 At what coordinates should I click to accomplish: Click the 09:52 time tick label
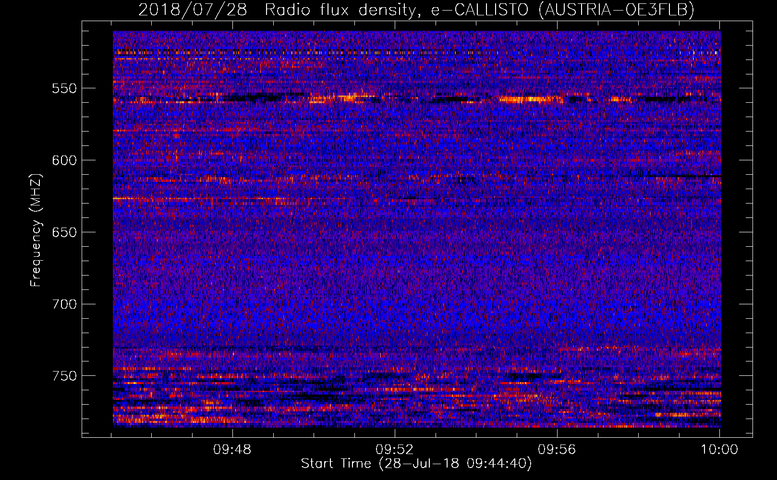(x=395, y=450)
